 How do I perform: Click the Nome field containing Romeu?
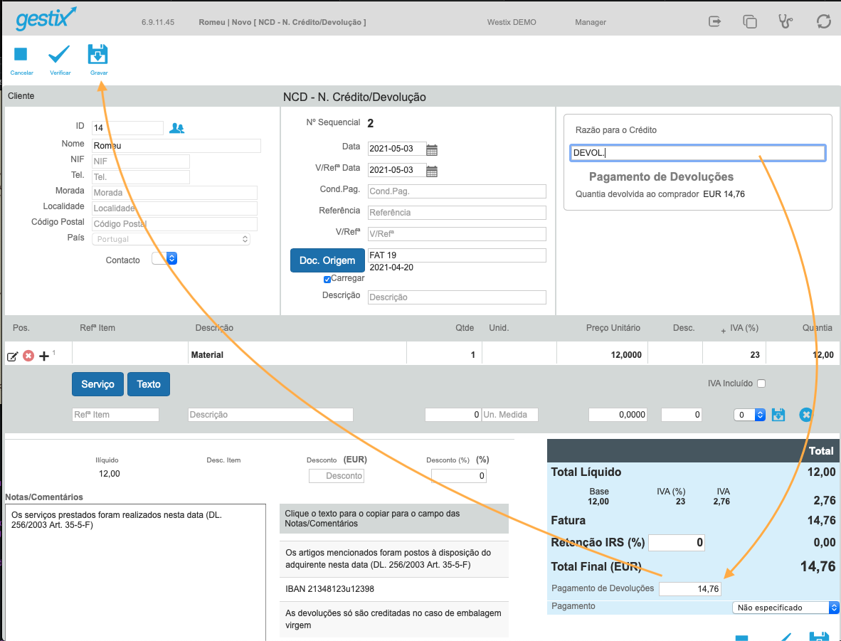coord(176,145)
